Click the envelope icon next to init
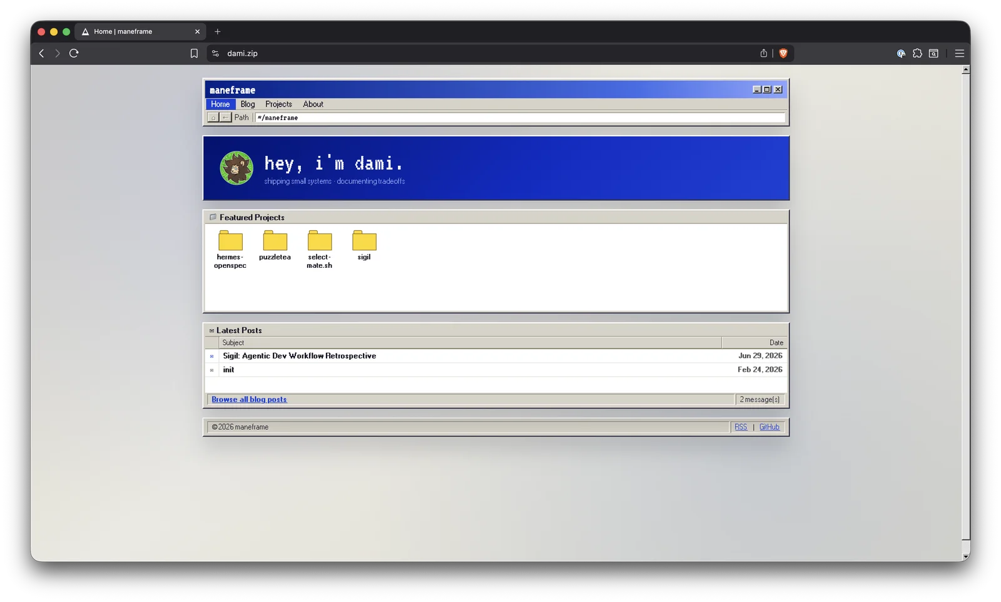Screen dimensions: 1001x602 click(211, 370)
